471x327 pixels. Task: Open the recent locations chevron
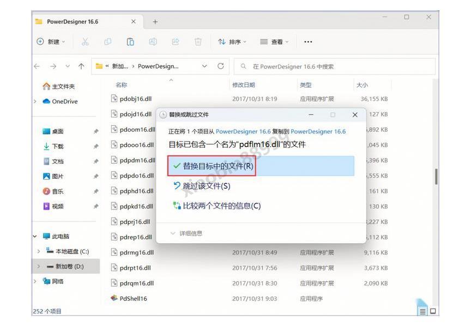[68, 66]
